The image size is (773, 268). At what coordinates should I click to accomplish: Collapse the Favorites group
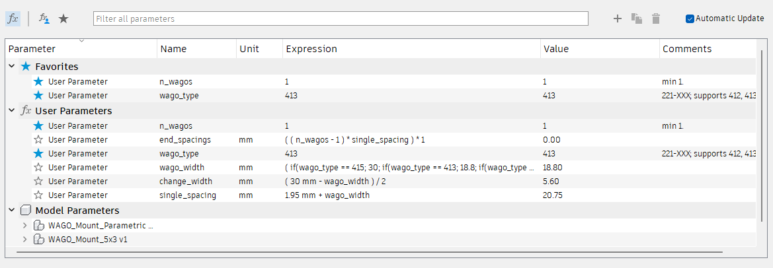13,67
